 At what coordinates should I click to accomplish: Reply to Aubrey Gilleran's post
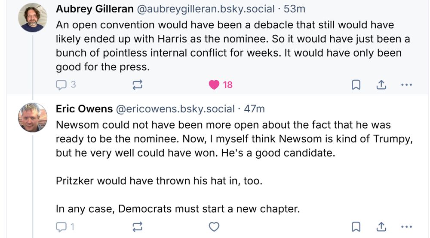pyautogui.click(x=62, y=85)
